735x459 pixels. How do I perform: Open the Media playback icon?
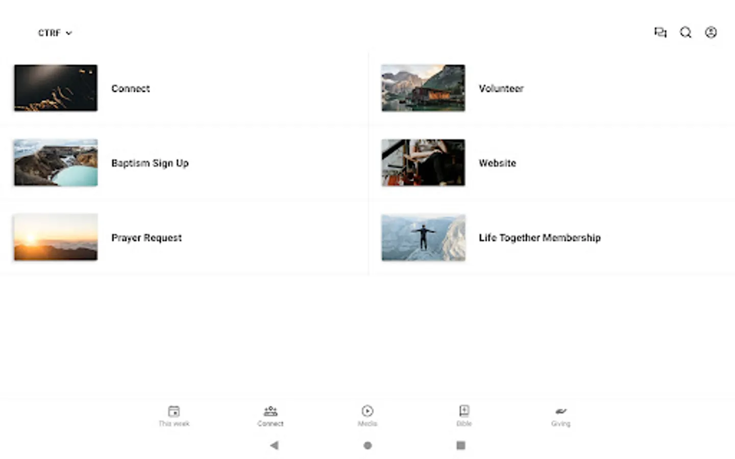point(367,411)
